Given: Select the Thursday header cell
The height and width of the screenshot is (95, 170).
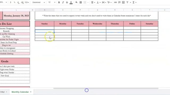Looking at the screenshot, I should (115, 24).
